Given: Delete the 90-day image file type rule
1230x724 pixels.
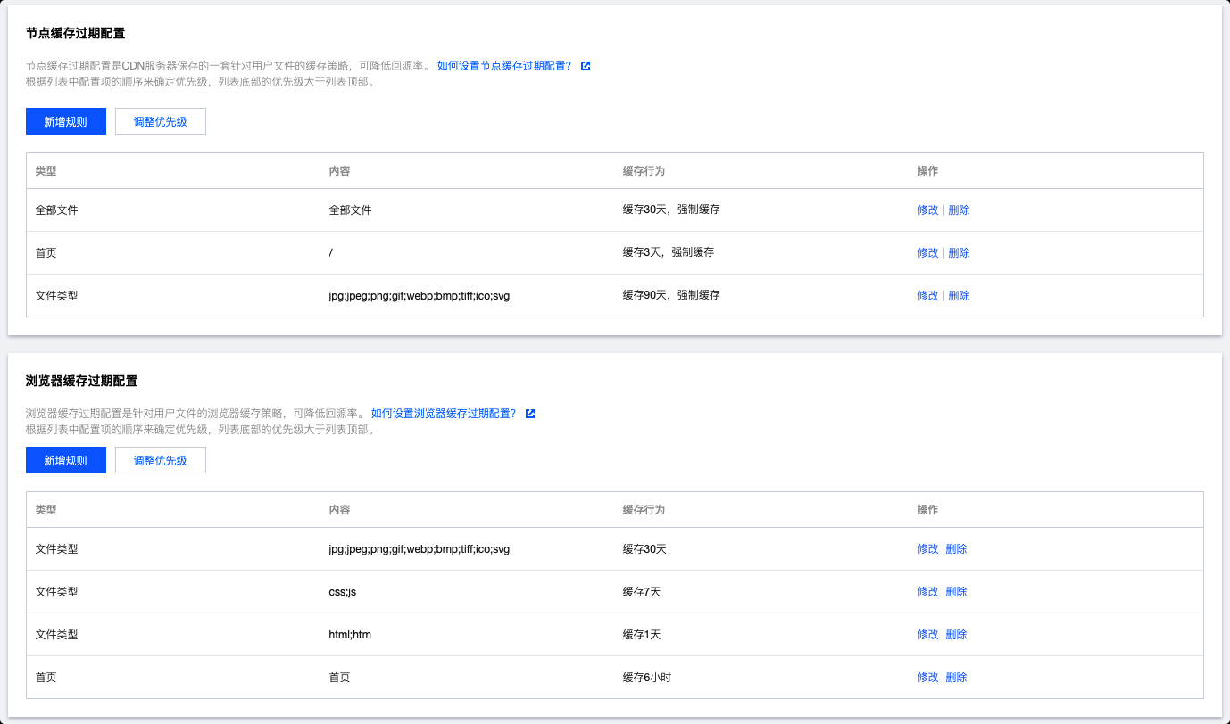Looking at the screenshot, I should 959,296.
